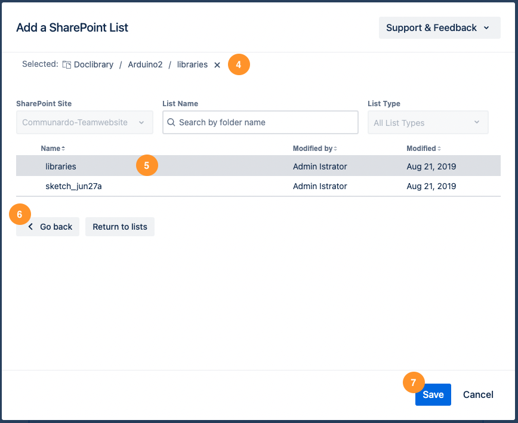
Task: Open the Support & Feedback dropdown
Action: pos(439,27)
